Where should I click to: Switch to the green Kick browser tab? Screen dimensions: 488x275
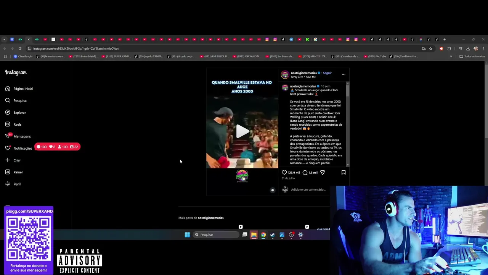(307, 39)
